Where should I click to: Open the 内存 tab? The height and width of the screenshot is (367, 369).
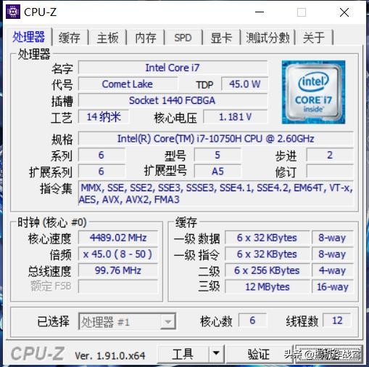click(x=146, y=38)
